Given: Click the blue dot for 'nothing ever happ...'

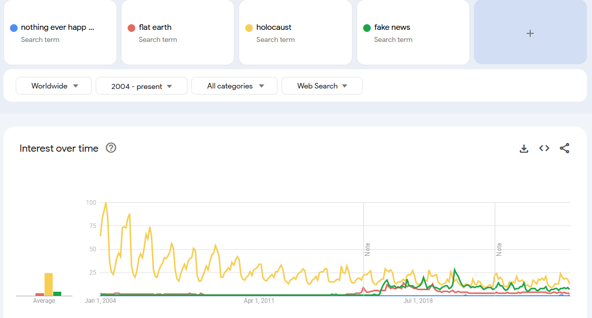Looking at the screenshot, I should click(x=14, y=28).
